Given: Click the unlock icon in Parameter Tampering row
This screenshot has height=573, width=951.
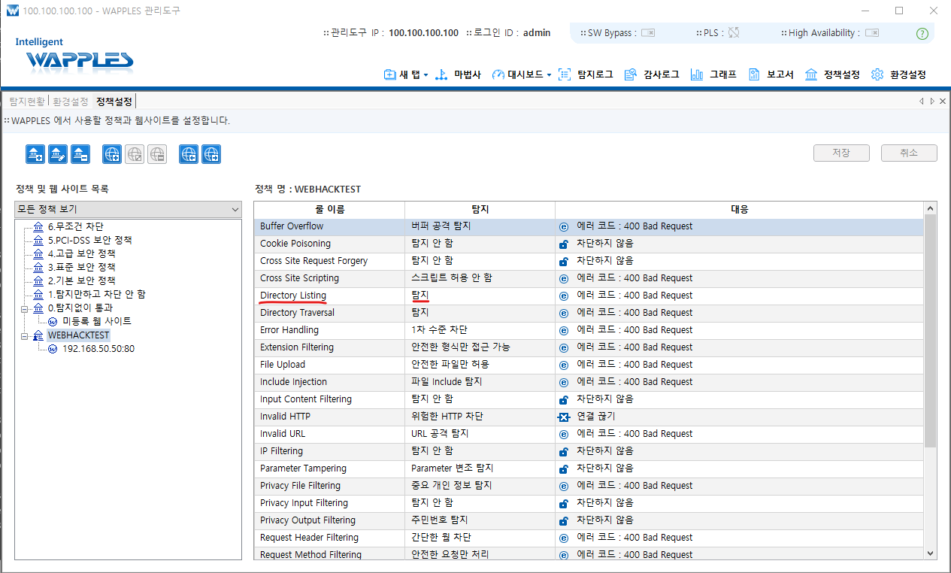Looking at the screenshot, I should point(564,468).
